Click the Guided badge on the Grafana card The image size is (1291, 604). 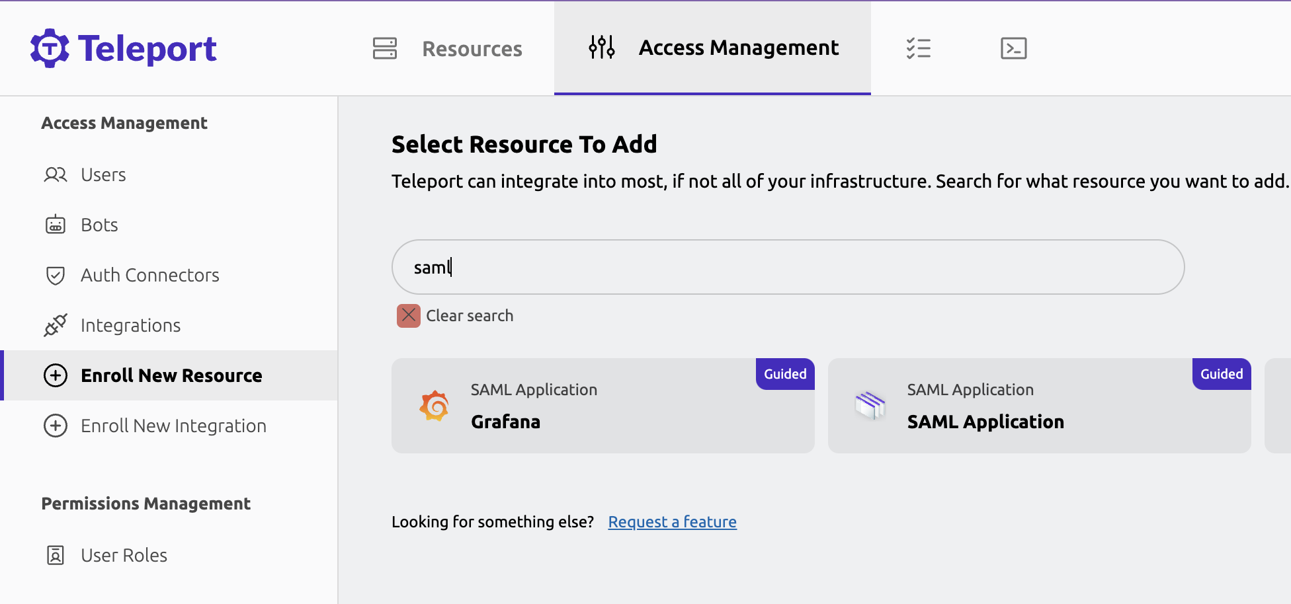click(x=785, y=374)
